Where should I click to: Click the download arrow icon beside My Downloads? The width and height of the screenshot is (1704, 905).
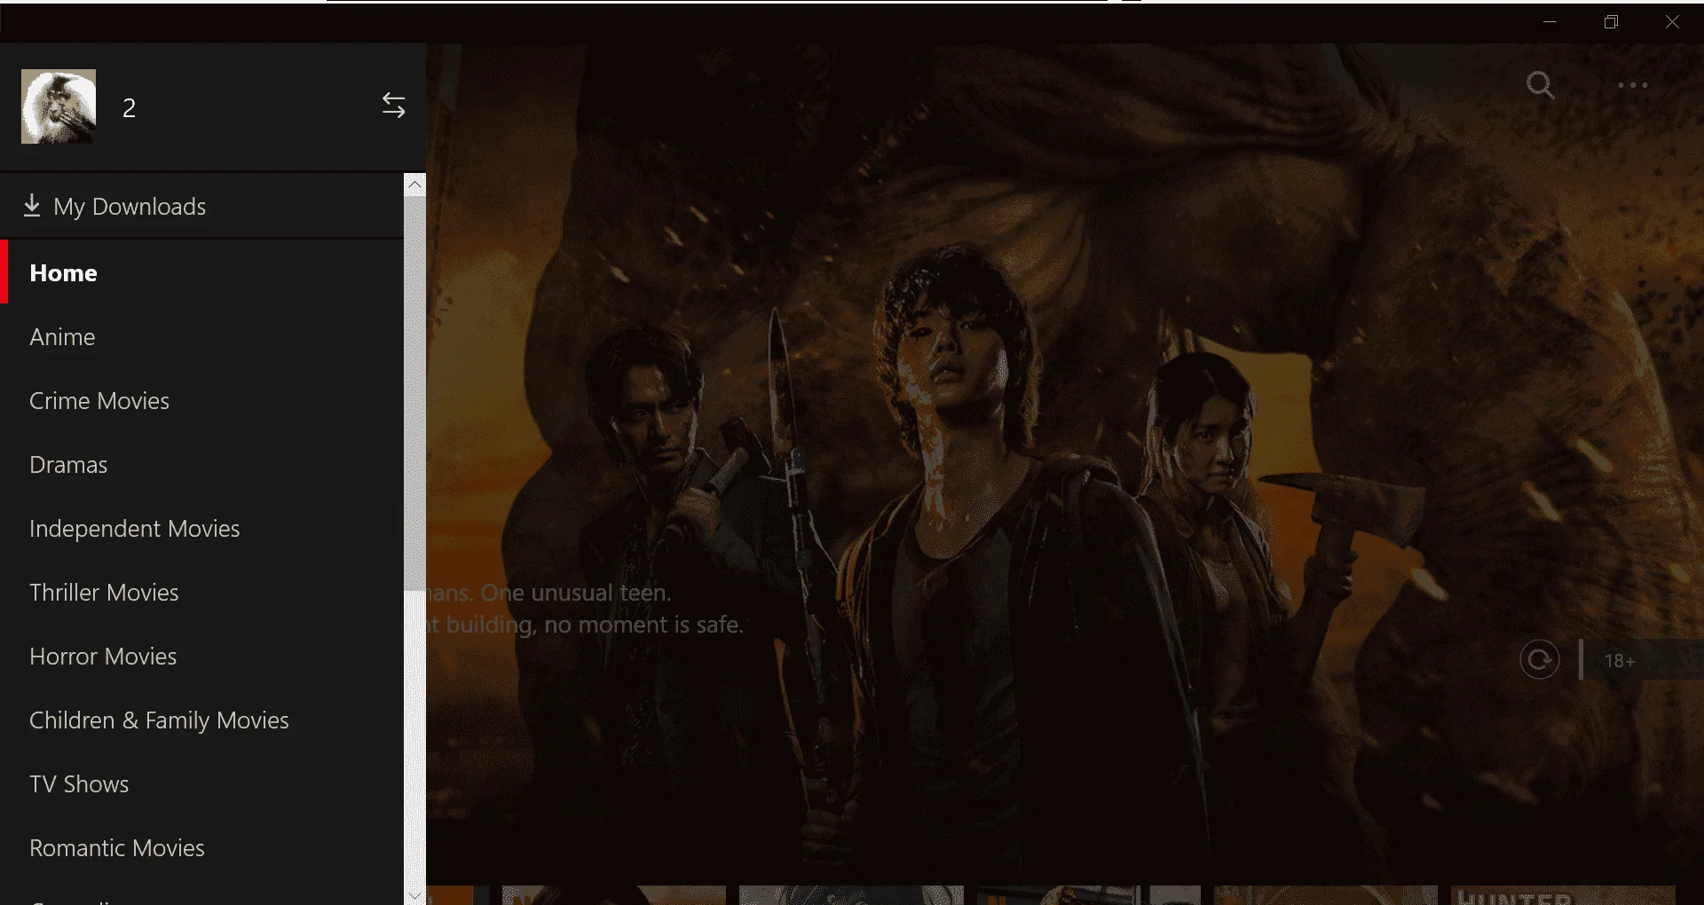pyautogui.click(x=32, y=206)
